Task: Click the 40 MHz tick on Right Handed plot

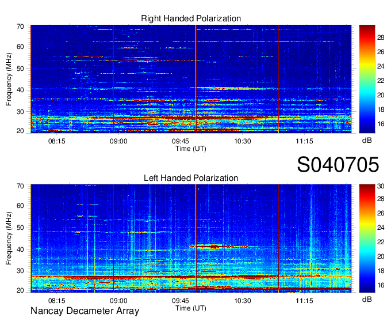Action: point(20,90)
